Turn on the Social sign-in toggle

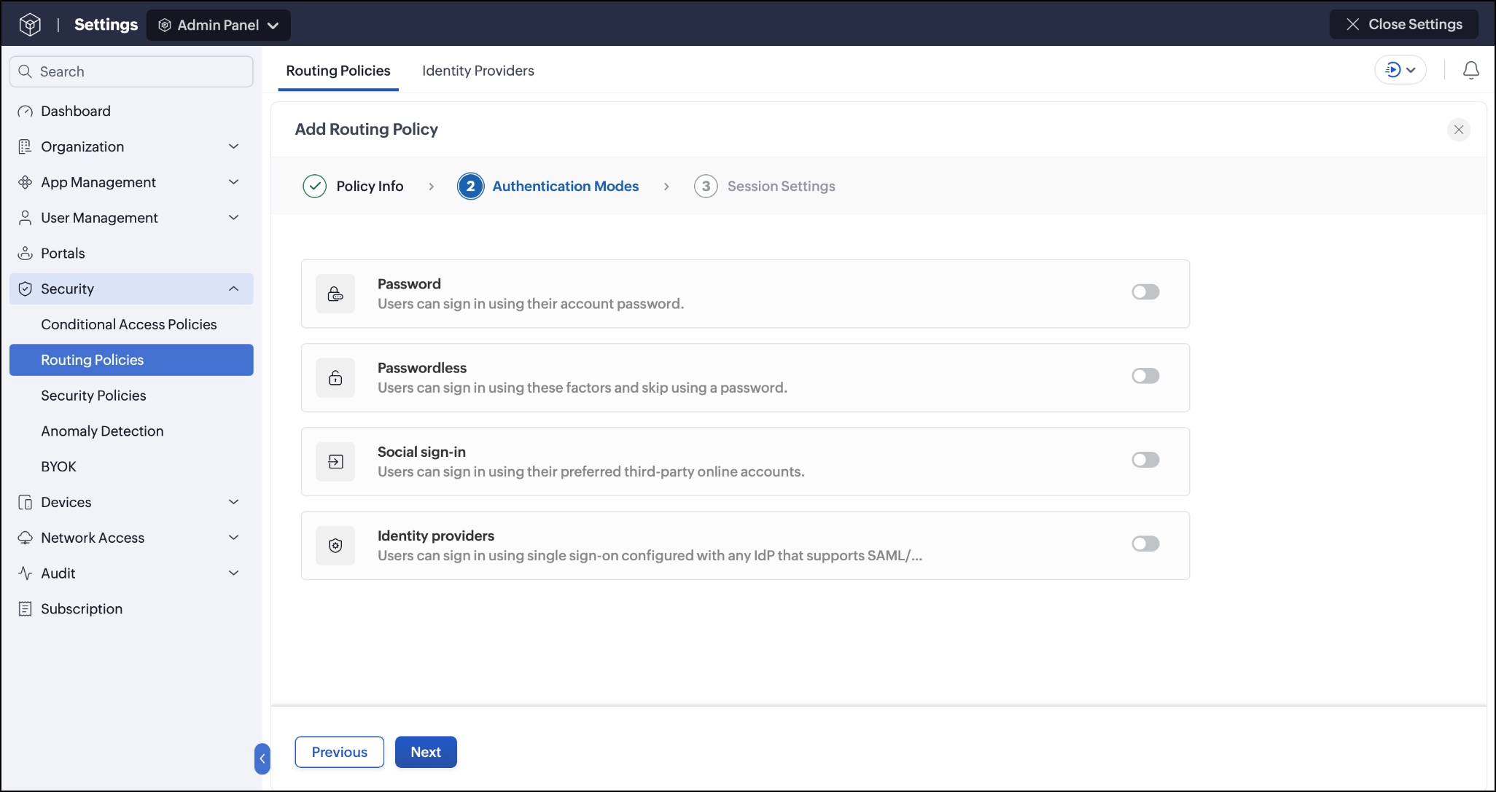(1145, 460)
